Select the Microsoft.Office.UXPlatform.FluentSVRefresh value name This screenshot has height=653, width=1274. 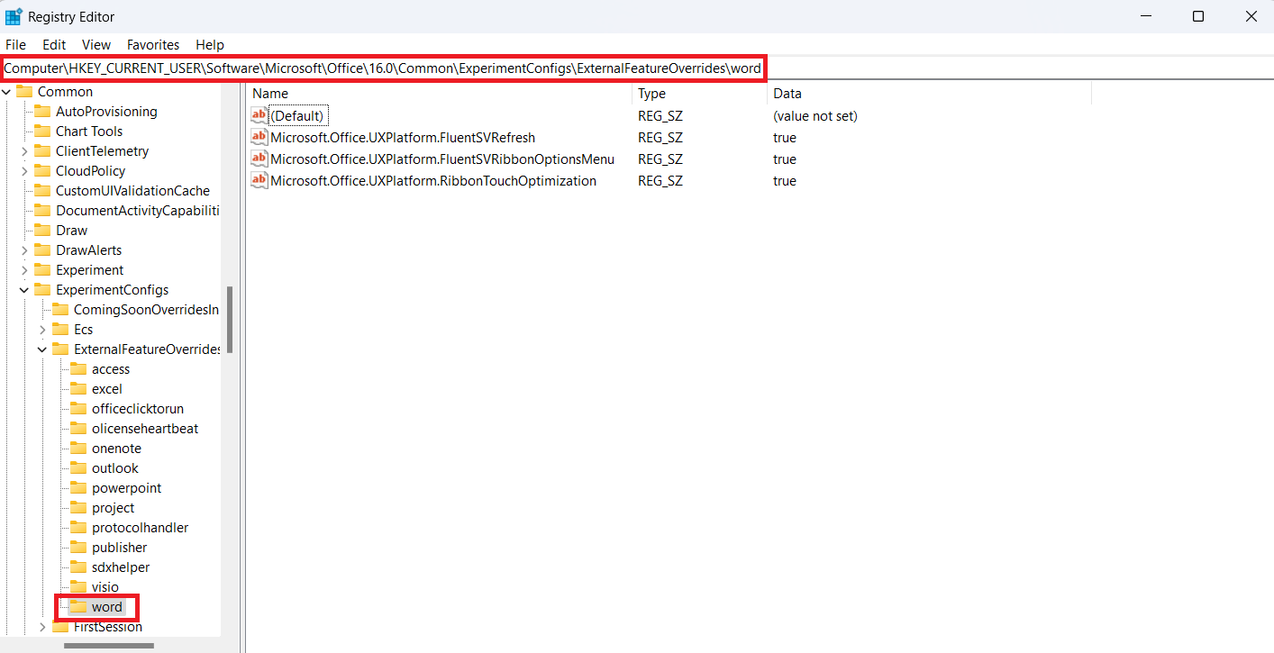(403, 138)
